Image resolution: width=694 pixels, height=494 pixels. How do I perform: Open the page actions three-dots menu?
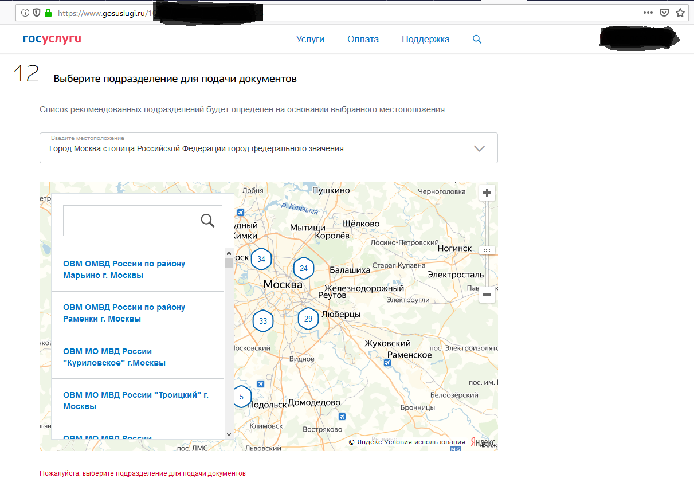[x=648, y=12]
